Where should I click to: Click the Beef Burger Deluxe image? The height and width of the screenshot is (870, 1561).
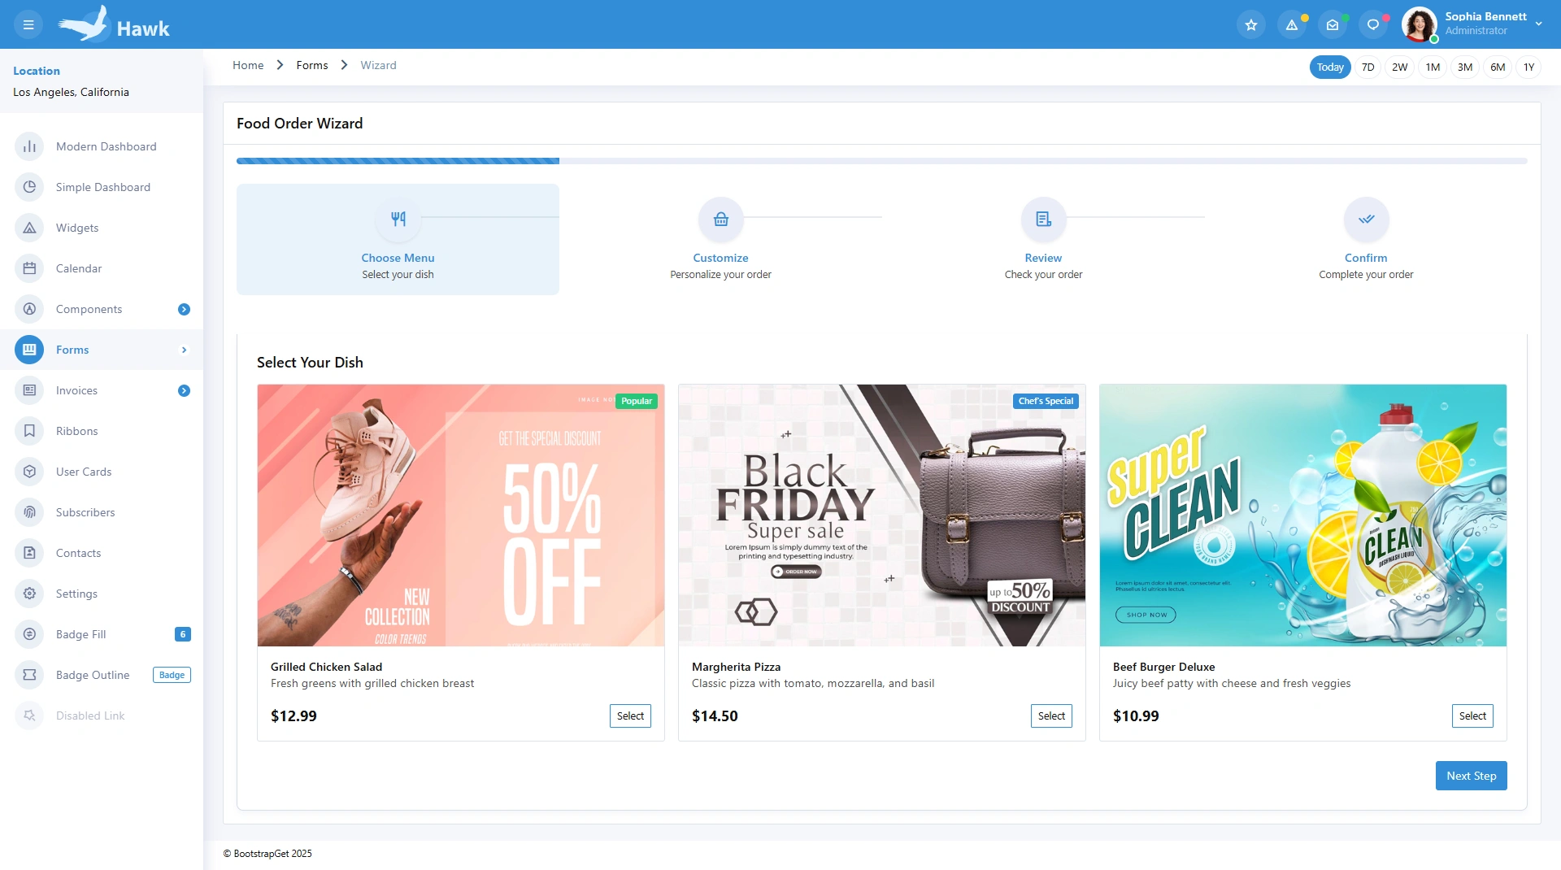coord(1303,515)
